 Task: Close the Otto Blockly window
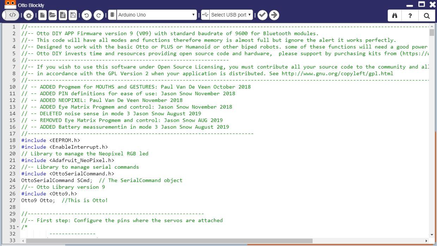(432, 4)
